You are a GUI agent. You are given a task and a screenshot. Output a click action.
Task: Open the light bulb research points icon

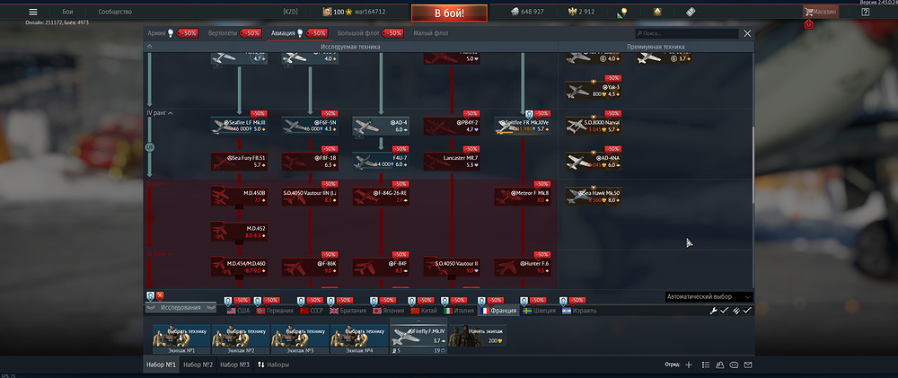coord(621,13)
